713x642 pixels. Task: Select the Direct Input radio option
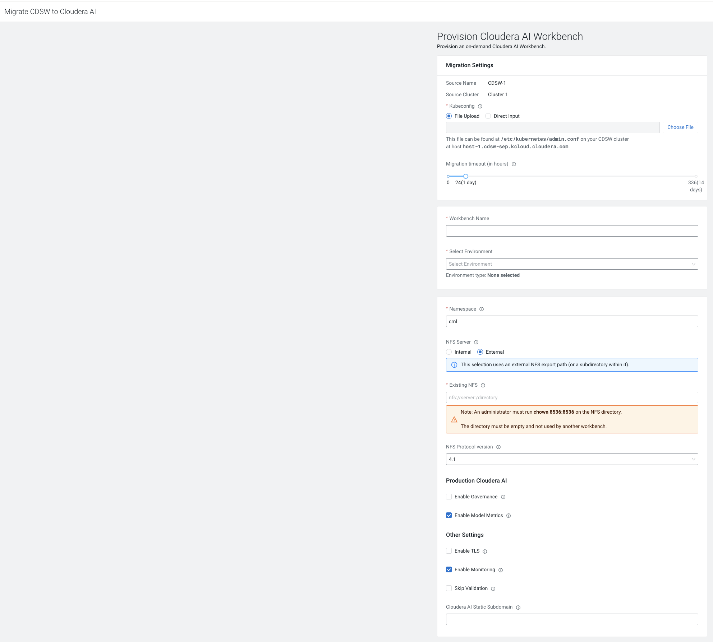(x=488, y=116)
